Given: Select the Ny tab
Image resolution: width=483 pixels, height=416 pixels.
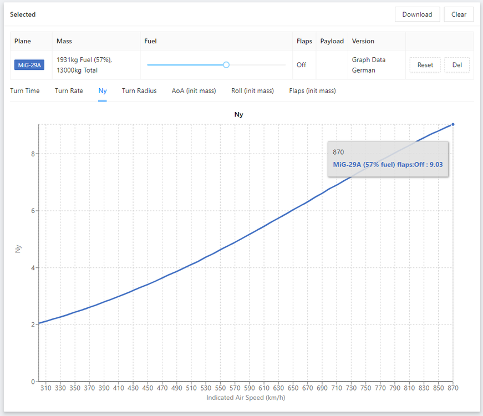Looking at the screenshot, I should tap(103, 91).
